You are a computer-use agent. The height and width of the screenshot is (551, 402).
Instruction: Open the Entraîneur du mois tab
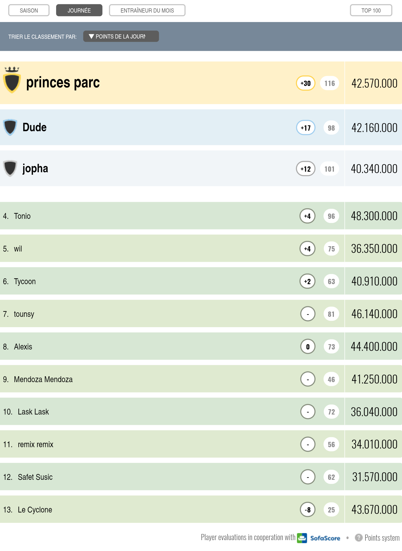pos(147,10)
